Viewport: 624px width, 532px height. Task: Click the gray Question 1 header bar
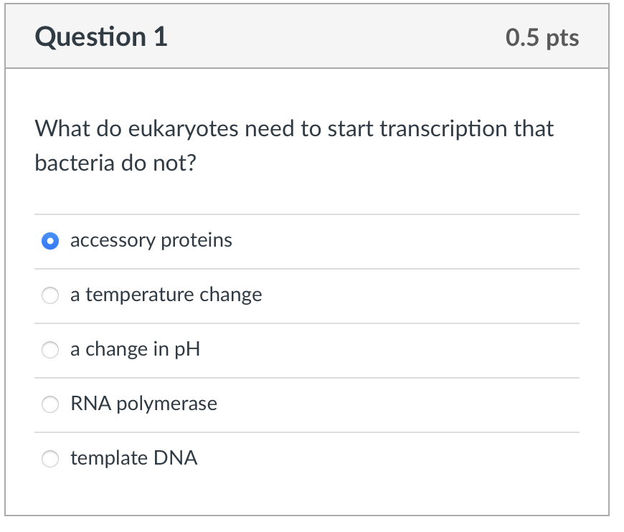[x=312, y=36]
